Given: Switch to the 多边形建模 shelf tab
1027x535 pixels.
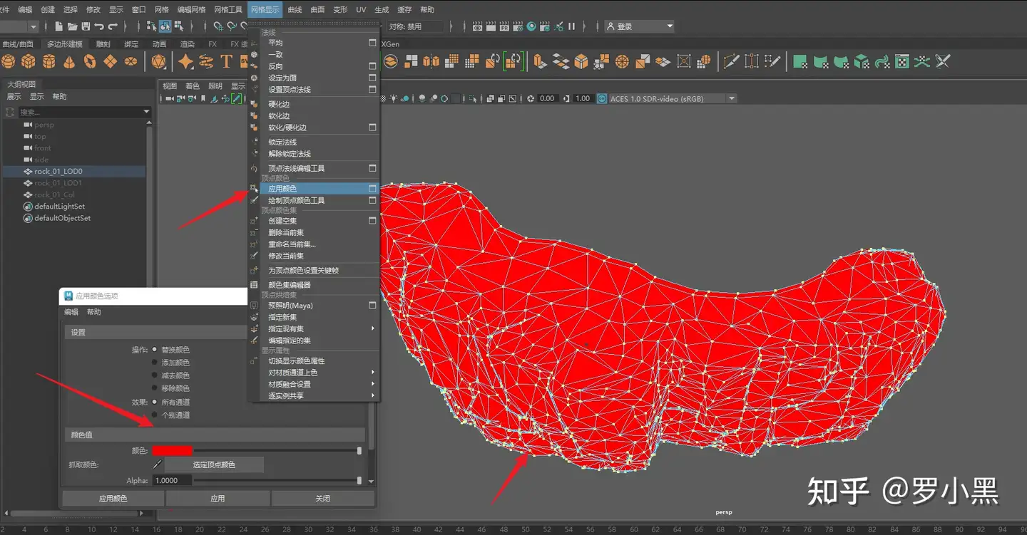Looking at the screenshot, I should (x=65, y=44).
